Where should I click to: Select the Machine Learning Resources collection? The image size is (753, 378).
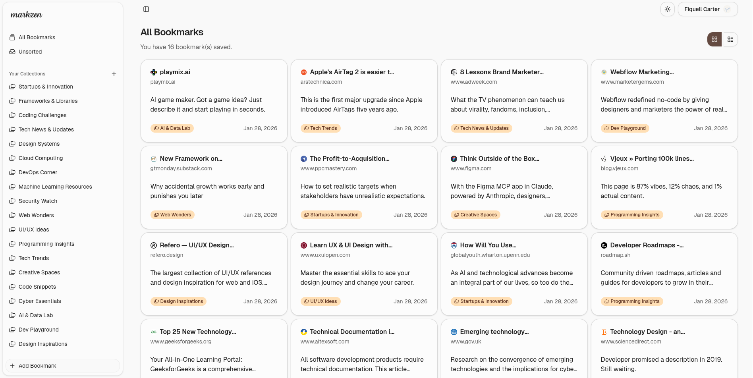pyautogui.click(x=55, y=187)
